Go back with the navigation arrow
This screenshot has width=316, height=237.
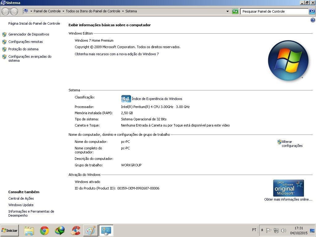(x=5, y=11)
